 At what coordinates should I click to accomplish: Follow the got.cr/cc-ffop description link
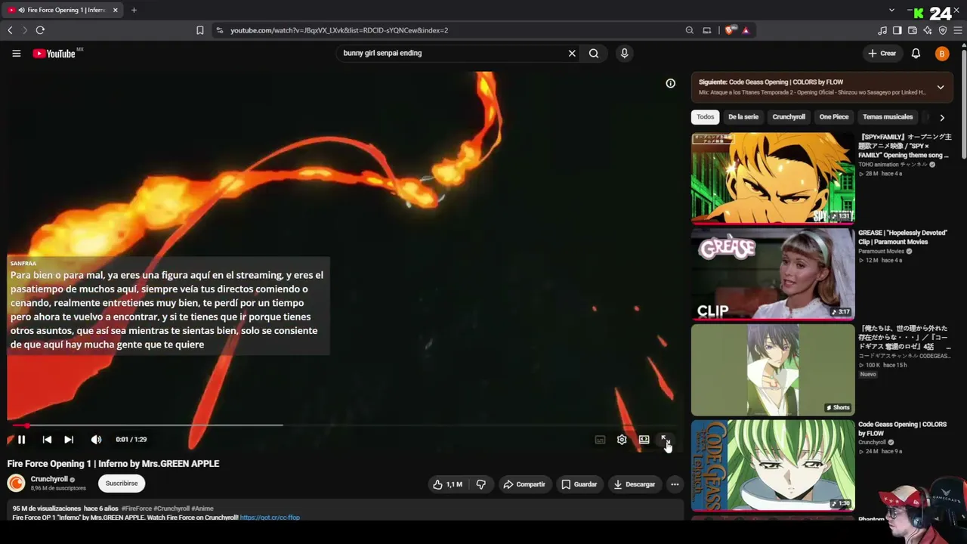(270, 518)
